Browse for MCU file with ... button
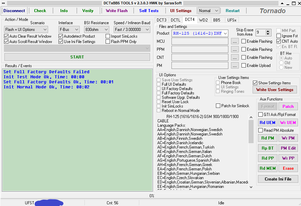This screenshot has height=206, width=301. (235, 41)
